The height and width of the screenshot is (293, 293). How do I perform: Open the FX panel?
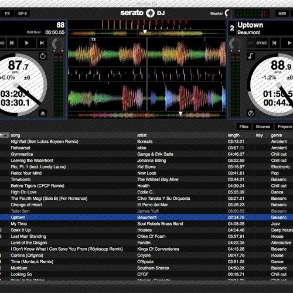pyautogui.click(x=7, y=13)
